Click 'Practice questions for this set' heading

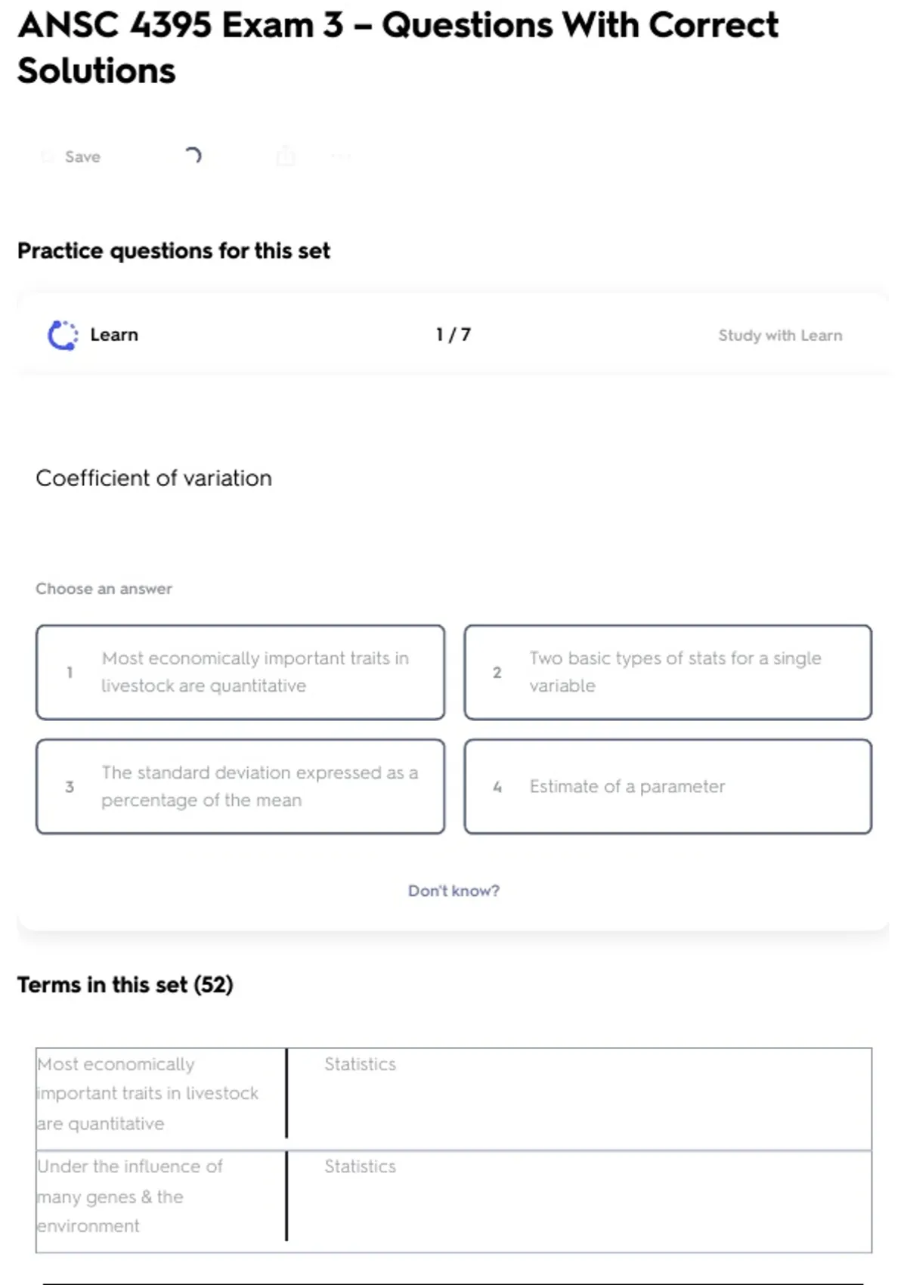[x=174, y=250]
